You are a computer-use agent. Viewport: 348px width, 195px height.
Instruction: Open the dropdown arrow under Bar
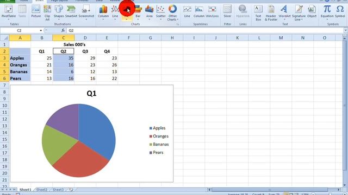(x=138, y=19)
